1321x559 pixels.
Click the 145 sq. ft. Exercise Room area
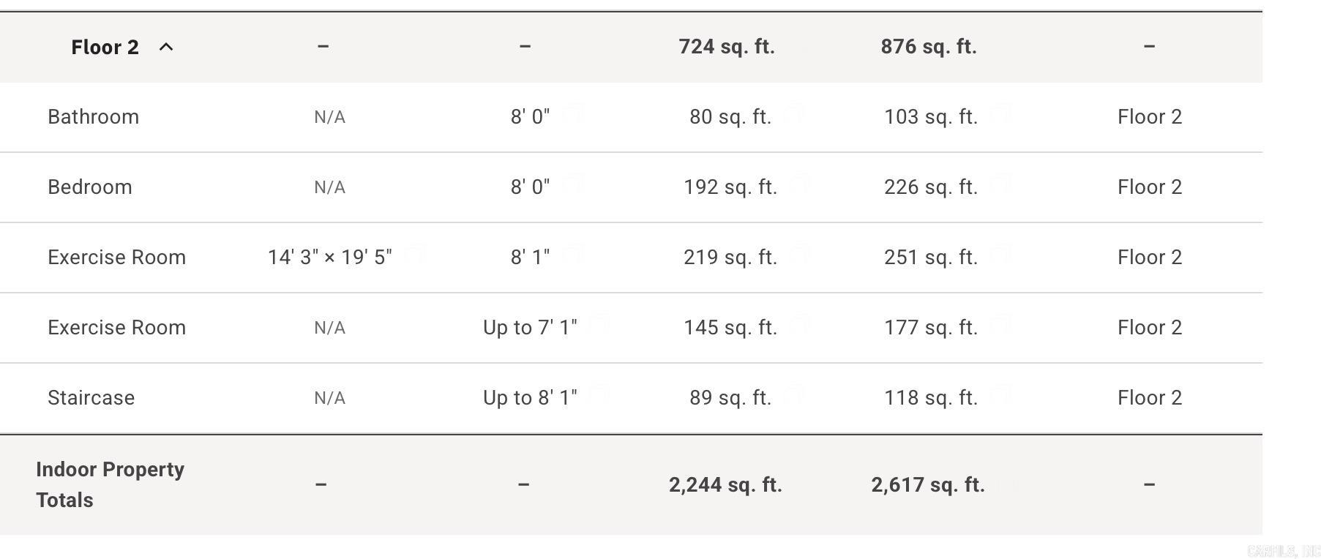click(x=730, y=328)
